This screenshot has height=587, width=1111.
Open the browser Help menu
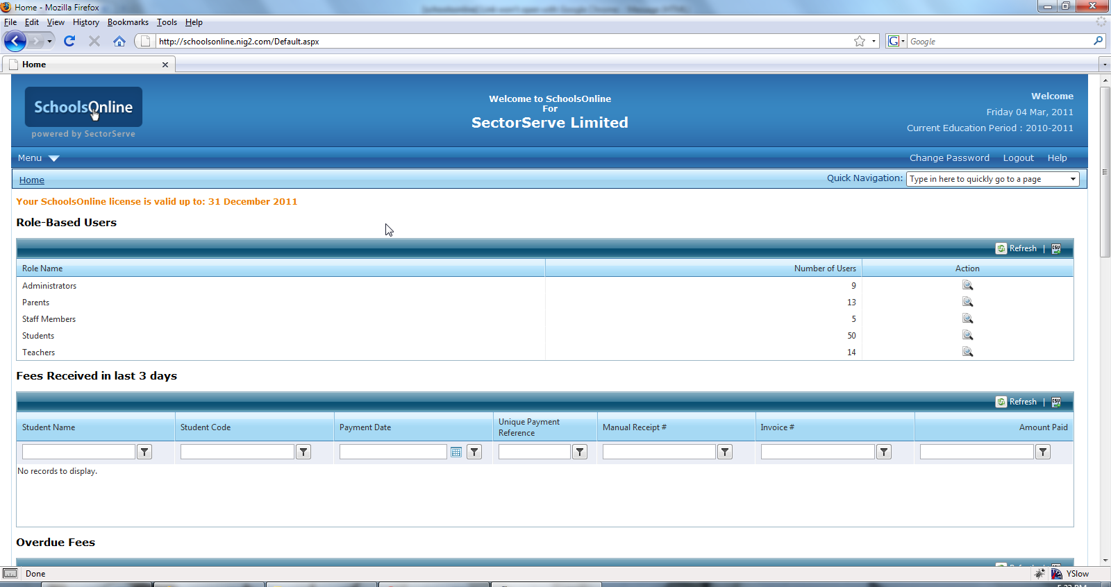click(194, 22)
